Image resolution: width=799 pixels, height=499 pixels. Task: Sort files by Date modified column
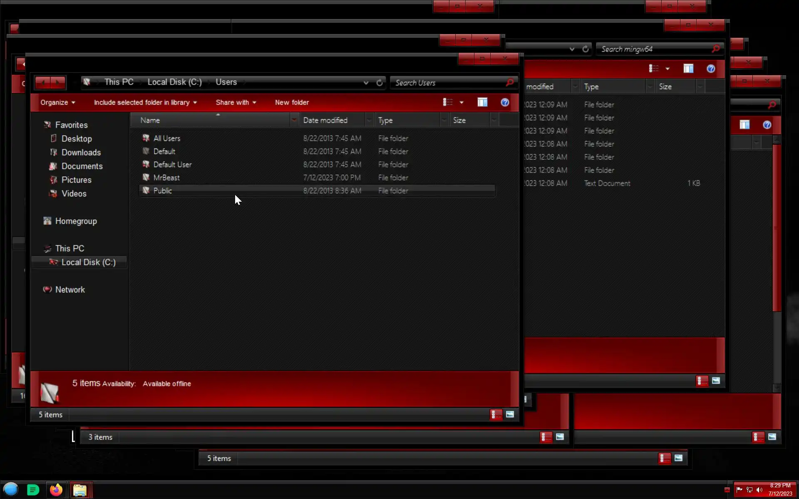tap(325, 120)
